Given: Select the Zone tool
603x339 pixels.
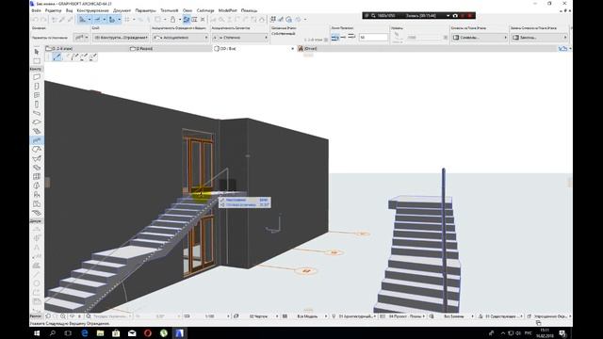Looking at the screenshot, I should pos(37,203).
